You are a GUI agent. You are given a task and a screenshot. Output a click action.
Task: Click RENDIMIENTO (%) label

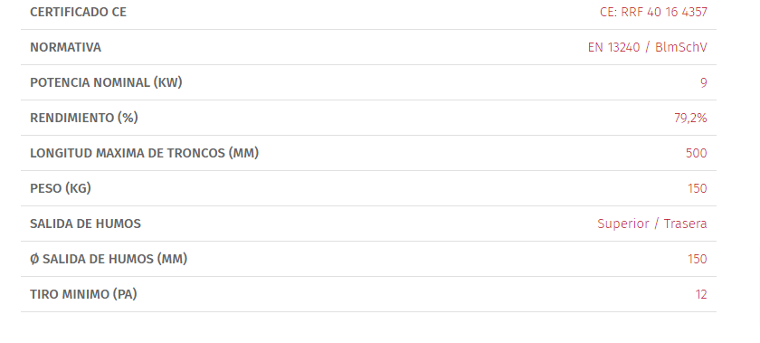pos(84,118)
